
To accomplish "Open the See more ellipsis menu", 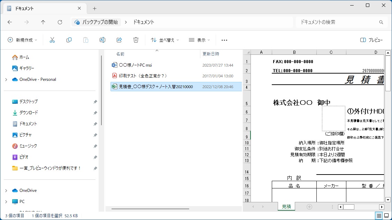I will pyautogui.click(x=224, y=40).
